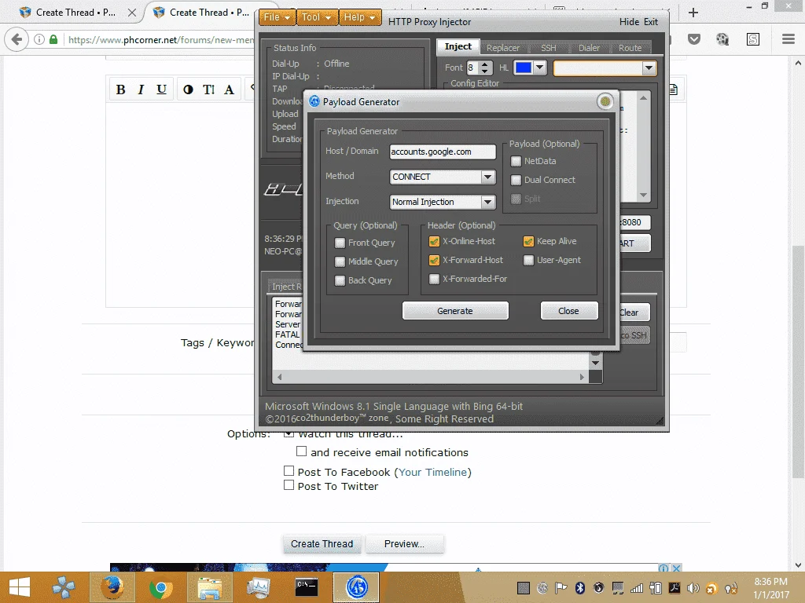Screen dimensions: 805x603
Task: Open File Explorer from the taskbar
Action: point(210,587)
